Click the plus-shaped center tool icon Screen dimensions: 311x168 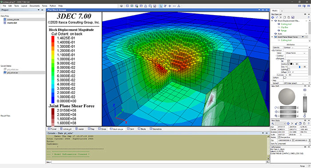(x=170, y=6)
